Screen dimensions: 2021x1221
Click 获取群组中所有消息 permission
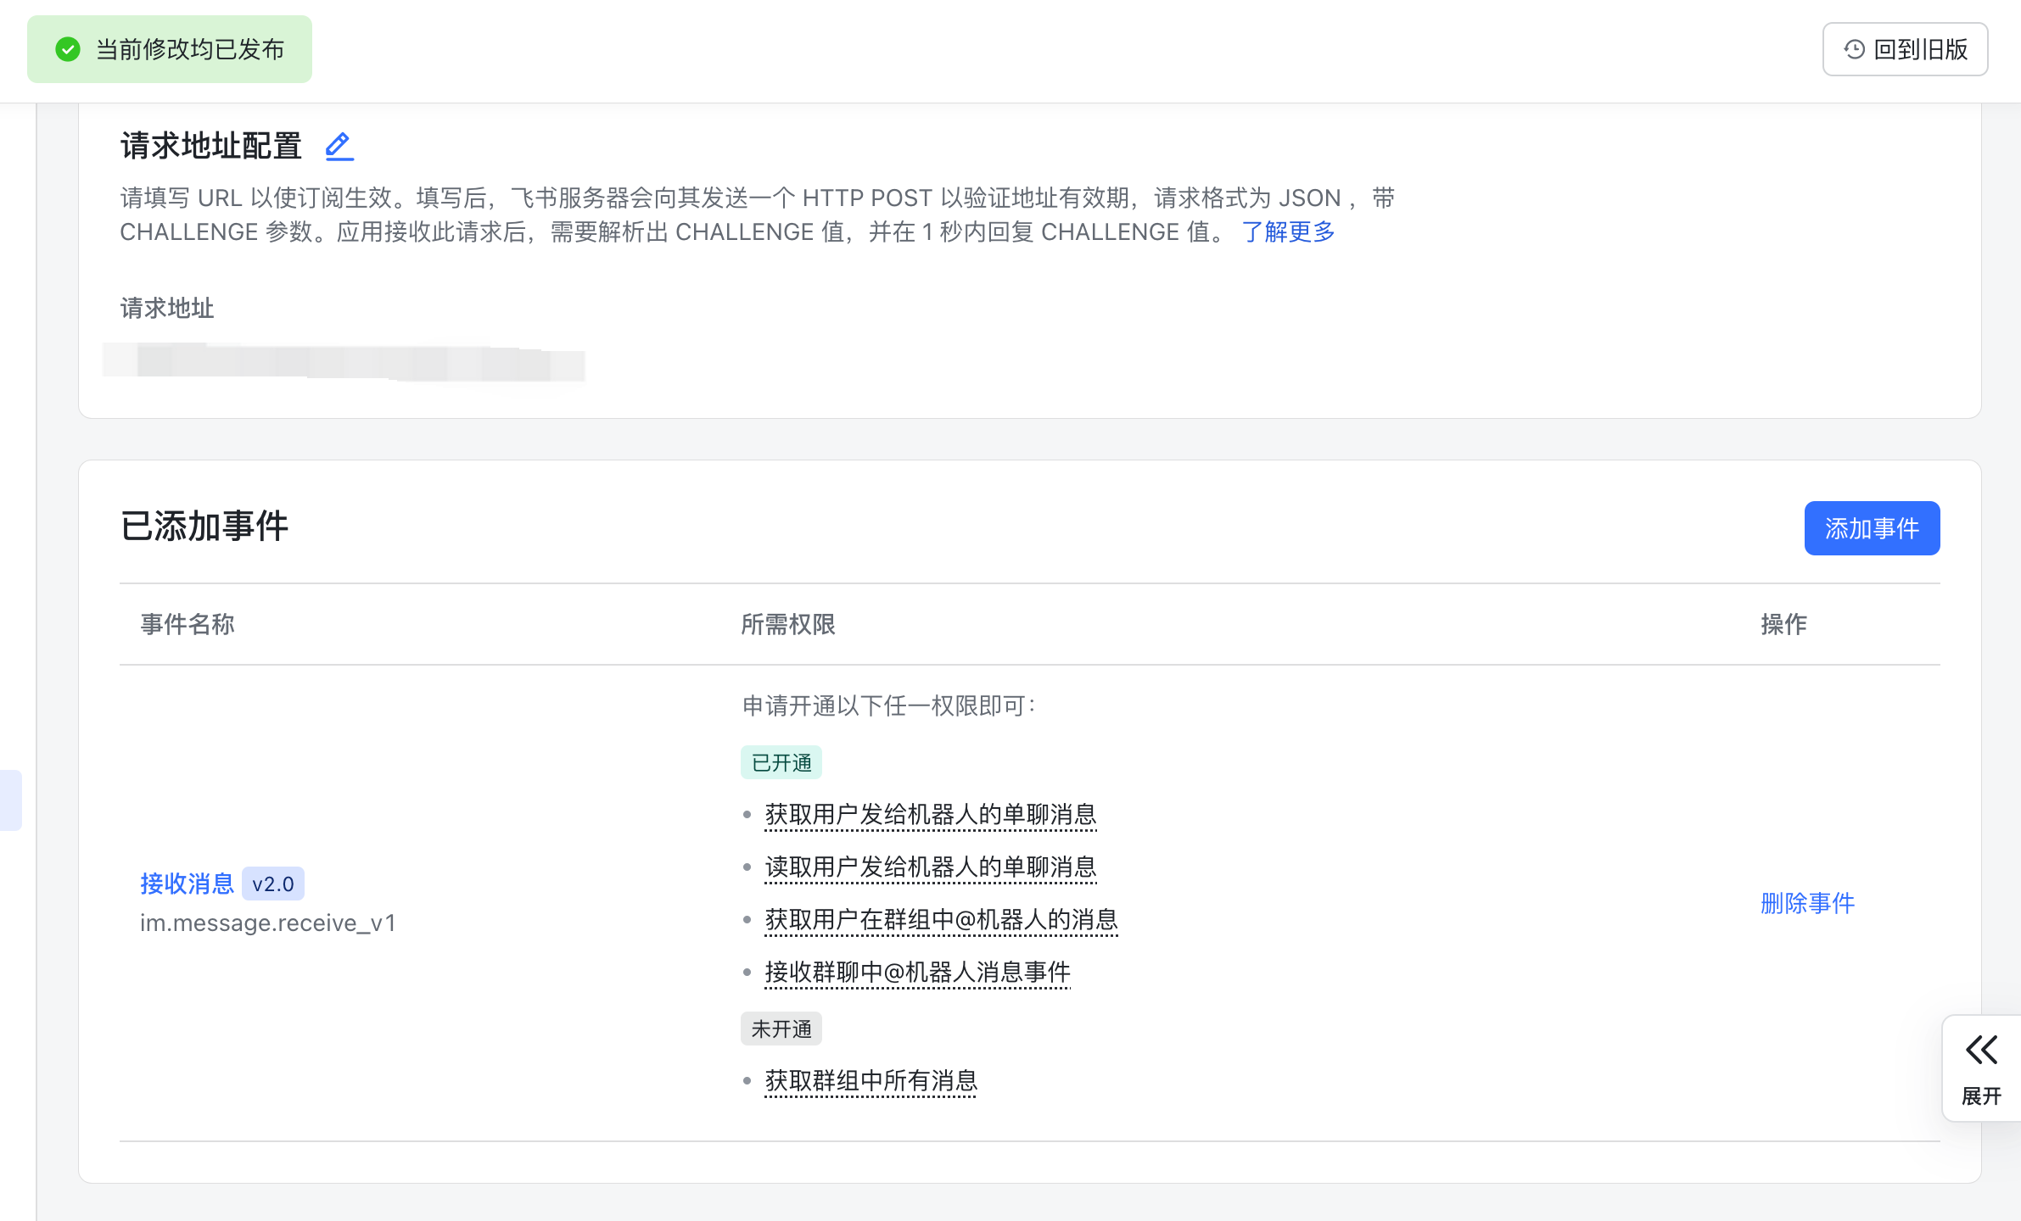tap(871, 1080)
